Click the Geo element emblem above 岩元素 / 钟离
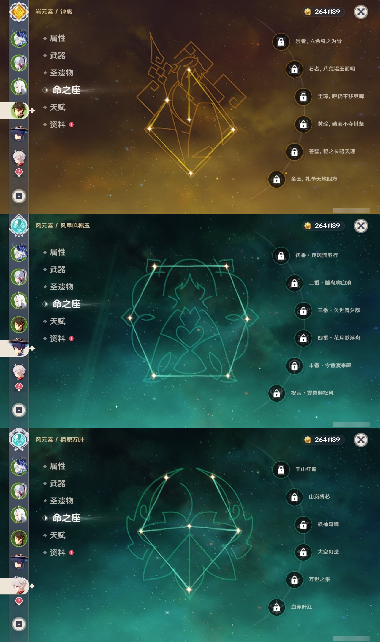 (19, 12)
